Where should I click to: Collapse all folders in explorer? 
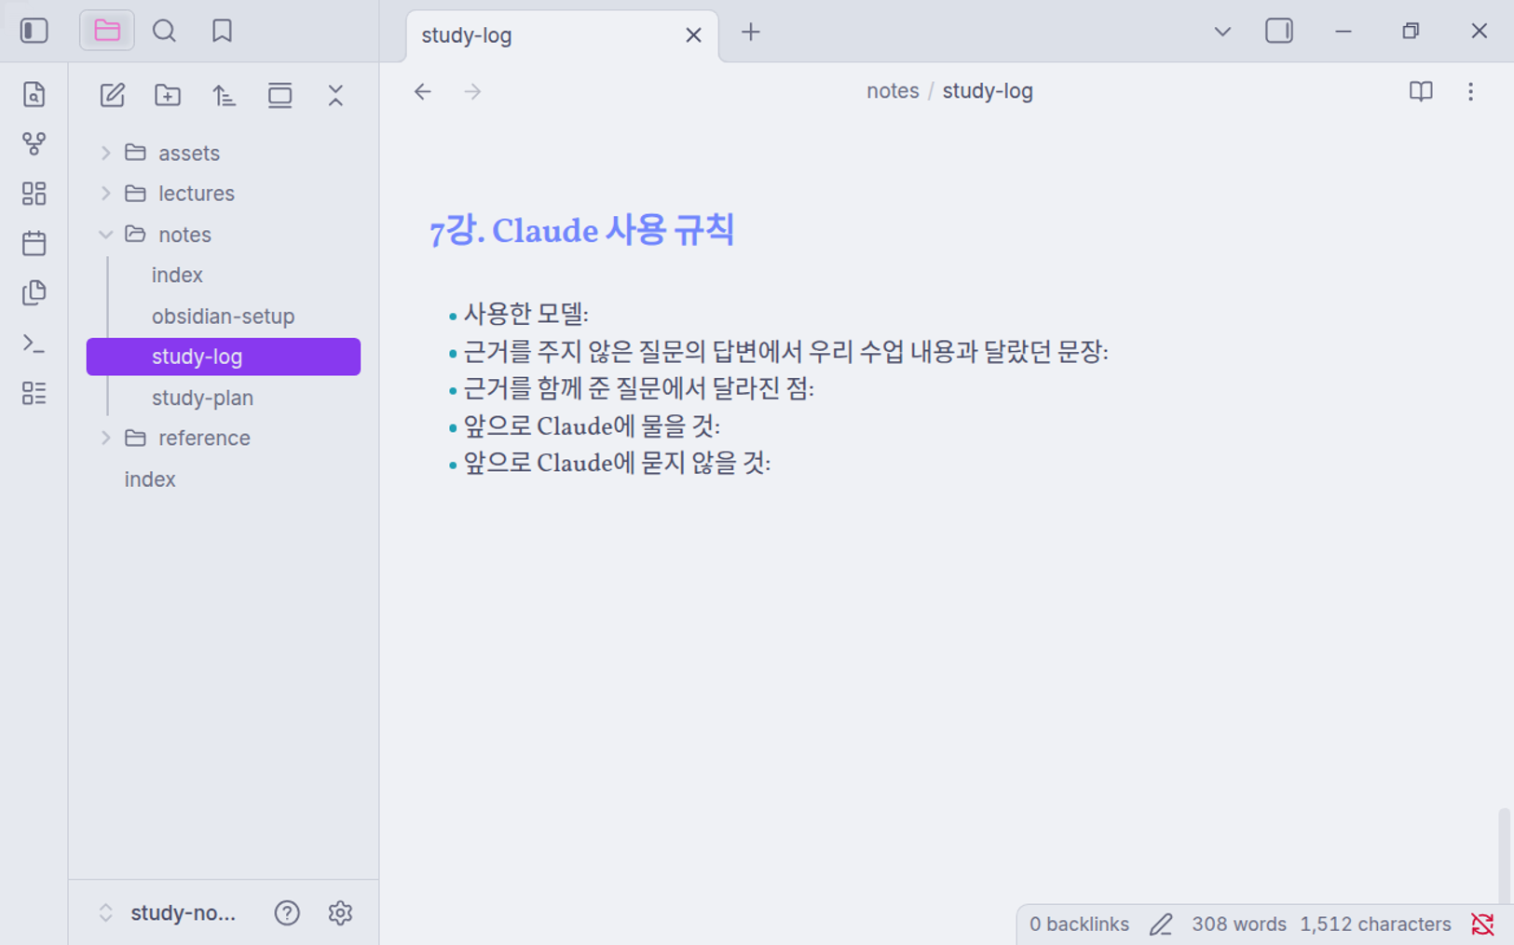(x=335, y=95)
